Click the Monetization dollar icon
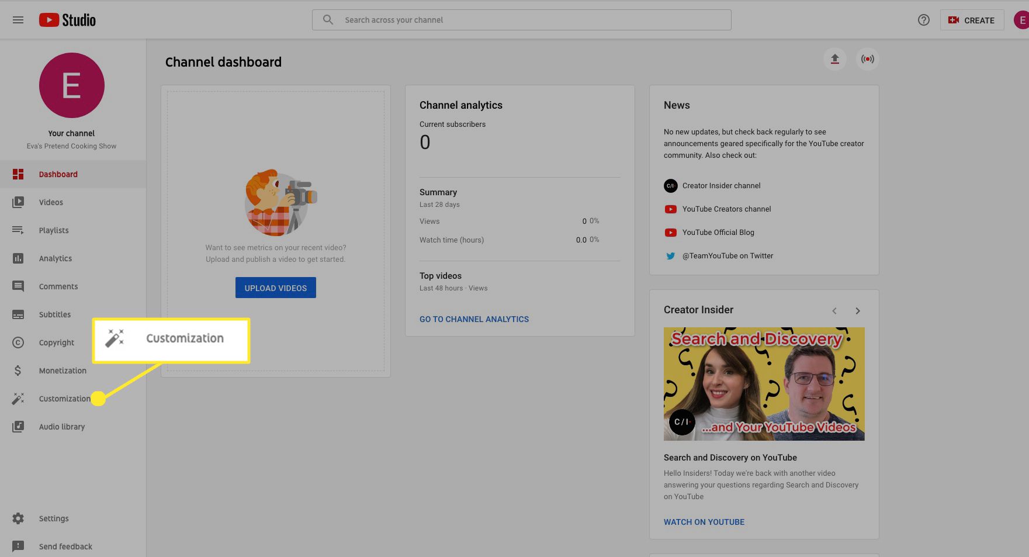 pos(18,371)
